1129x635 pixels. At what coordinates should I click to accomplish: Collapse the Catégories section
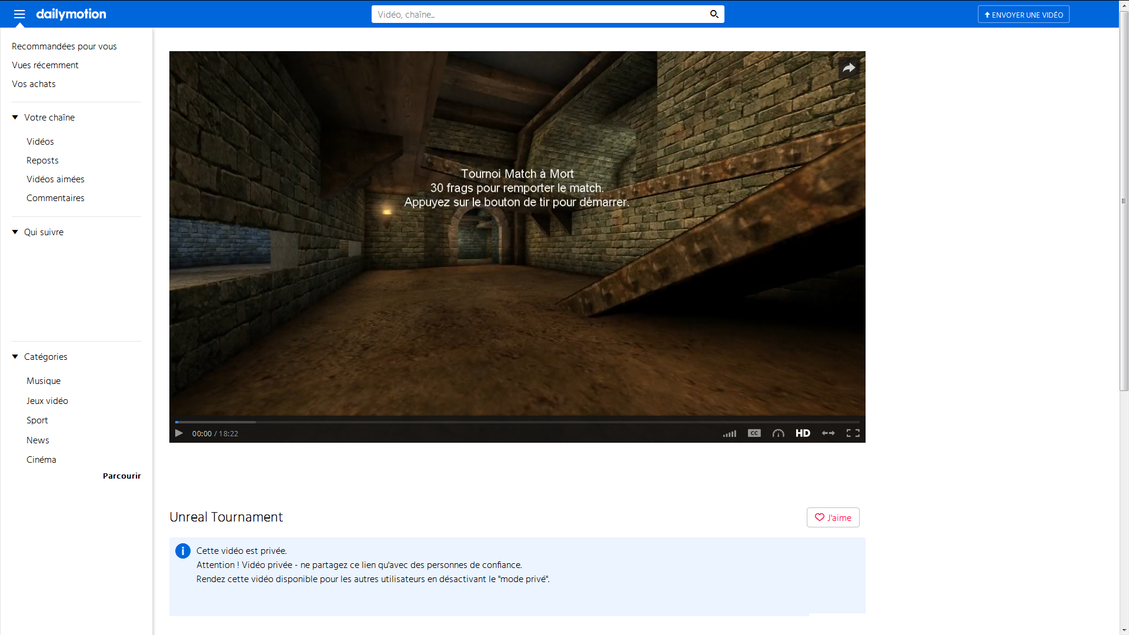[x=40, y=357]
